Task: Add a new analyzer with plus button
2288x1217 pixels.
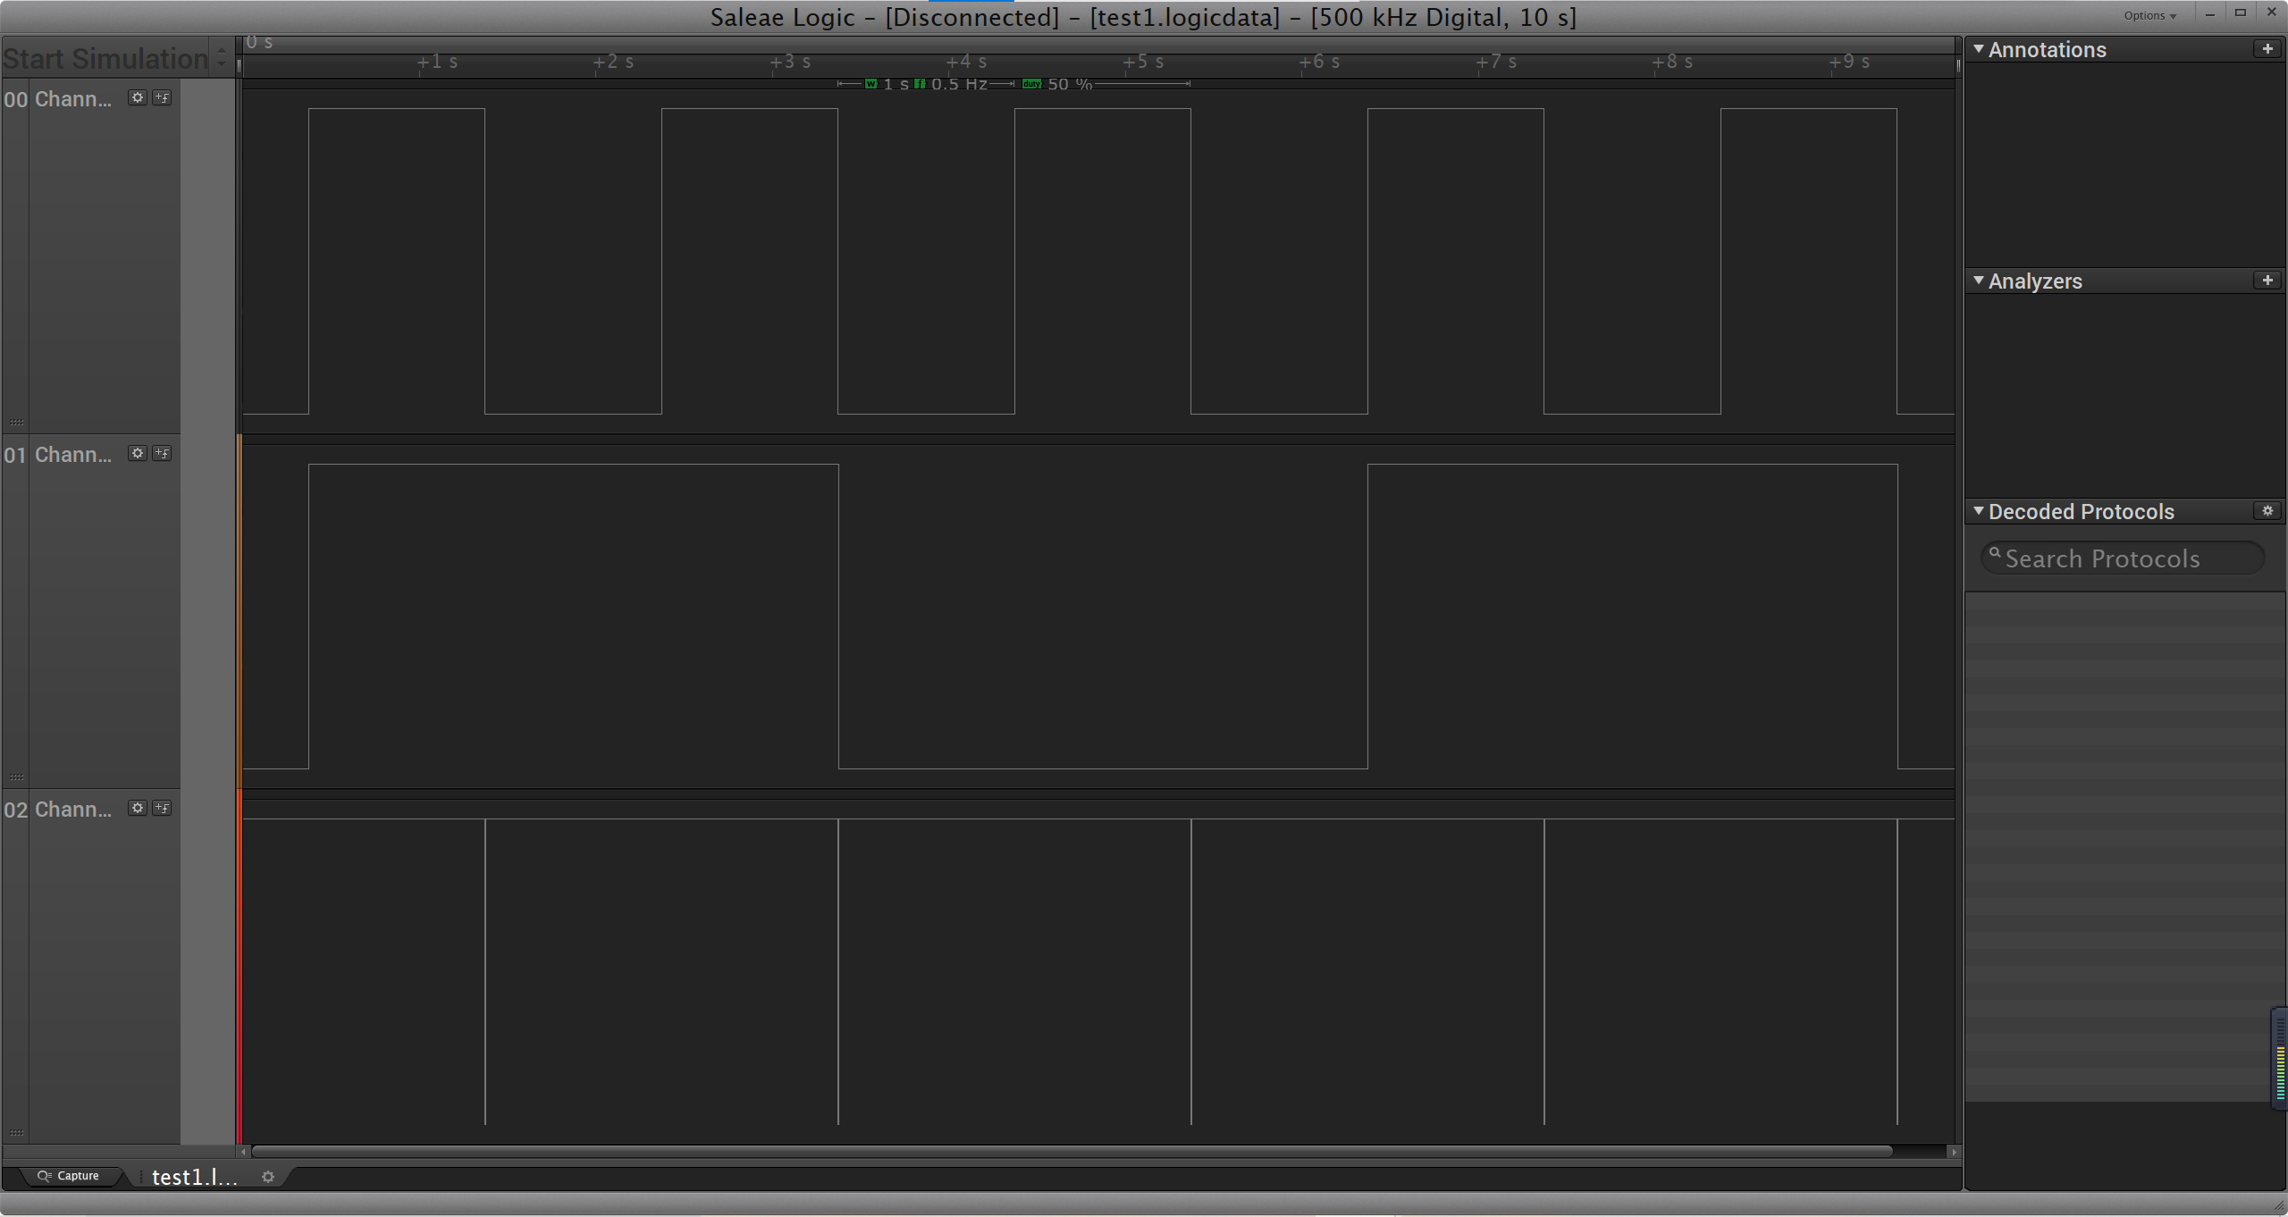Action: coord(2267,281)
